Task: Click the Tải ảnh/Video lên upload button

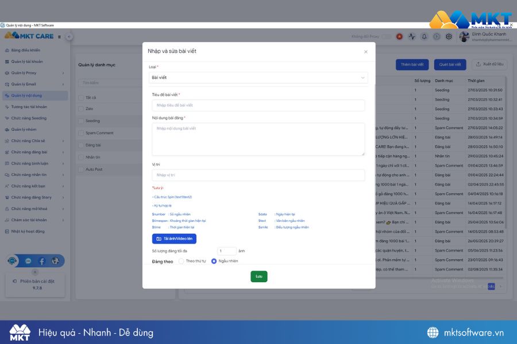Action: 174,239
